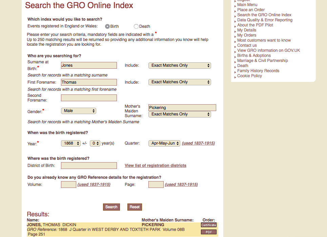The height and width of the screenshot is (237, 327).
Task: Click the Volume input field
Action: tap(68, 185)
